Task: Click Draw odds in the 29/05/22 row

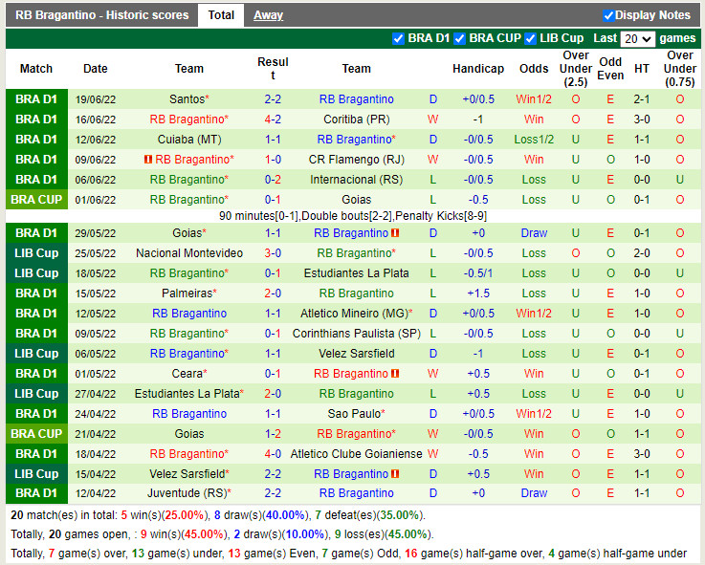Action: point(534,233)
